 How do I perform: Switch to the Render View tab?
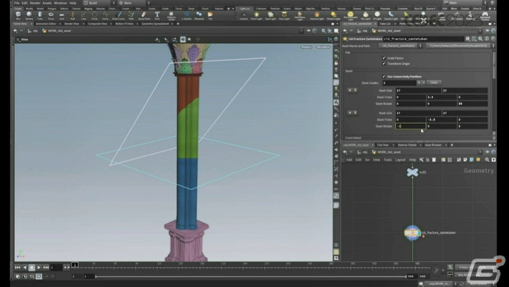point(72,24)
